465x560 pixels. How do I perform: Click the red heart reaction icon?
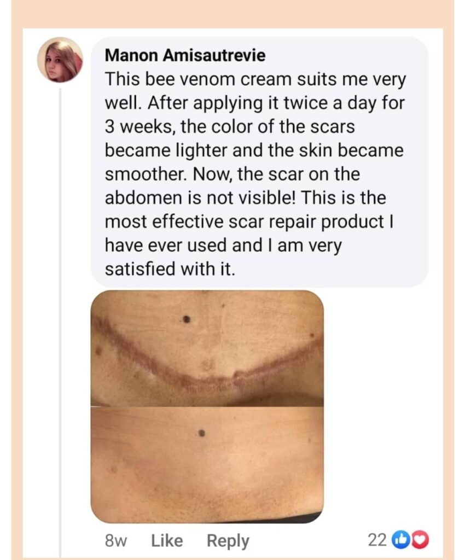[x=421, y=540]
